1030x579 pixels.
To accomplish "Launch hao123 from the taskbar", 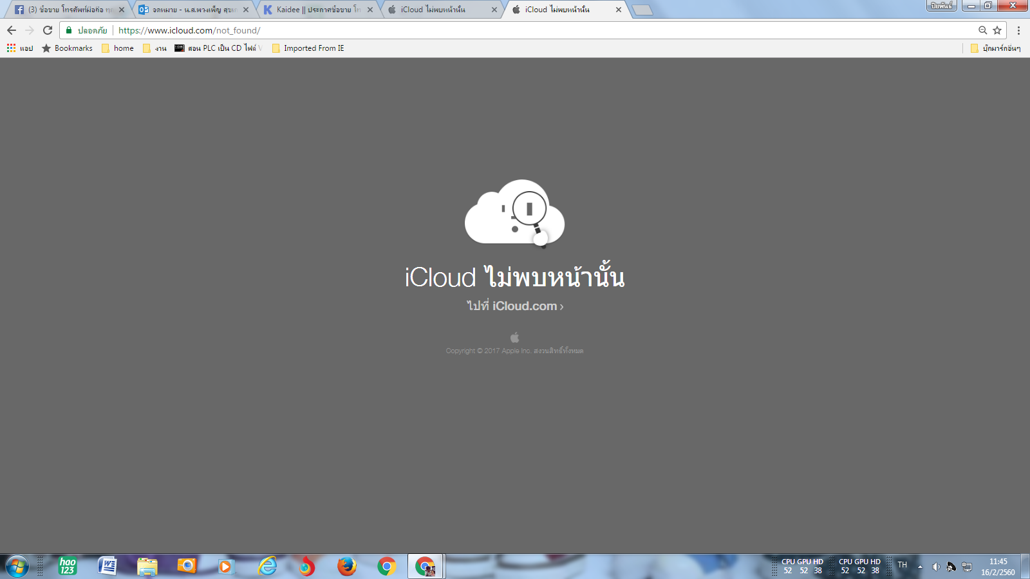I will pos(68,567).
